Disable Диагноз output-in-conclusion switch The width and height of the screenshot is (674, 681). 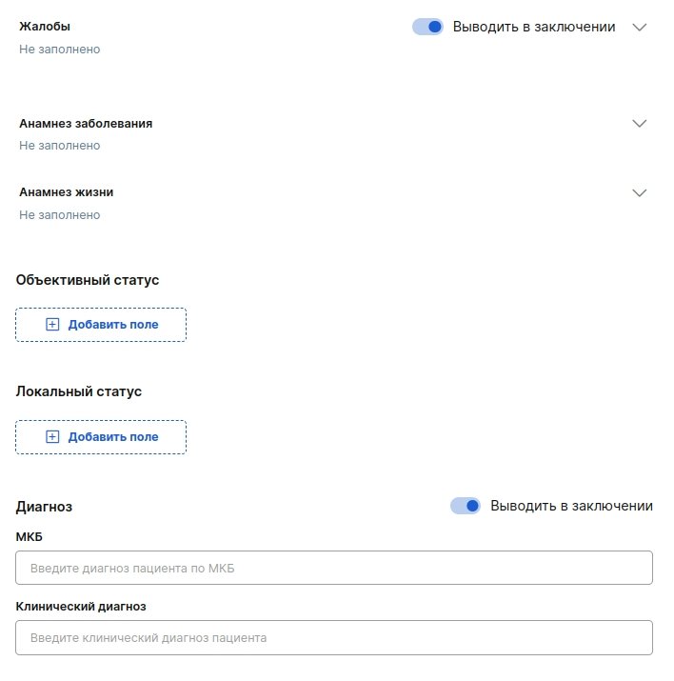click(x=466, y=506)
